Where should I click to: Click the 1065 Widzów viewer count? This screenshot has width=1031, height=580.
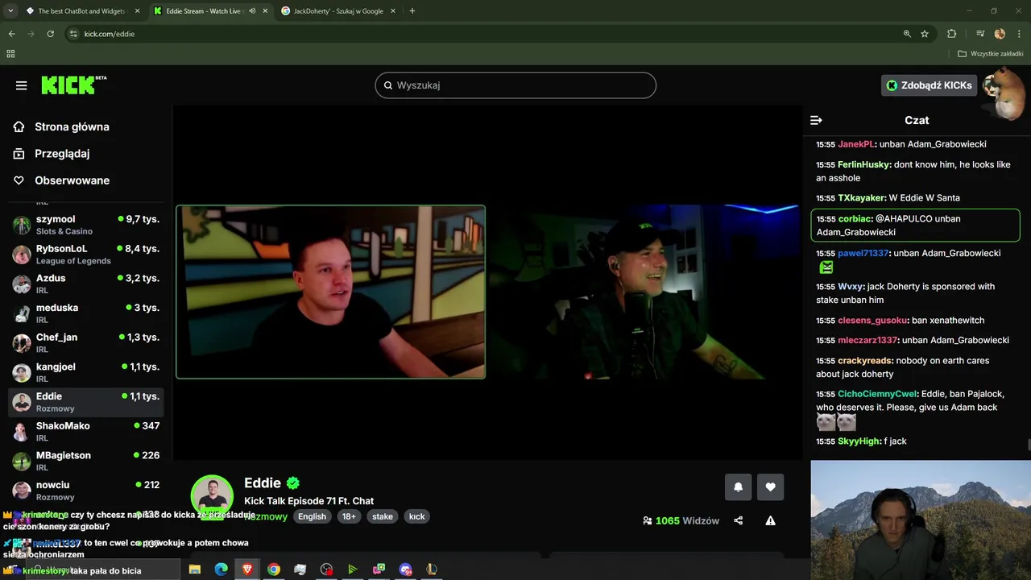point(681,520)
